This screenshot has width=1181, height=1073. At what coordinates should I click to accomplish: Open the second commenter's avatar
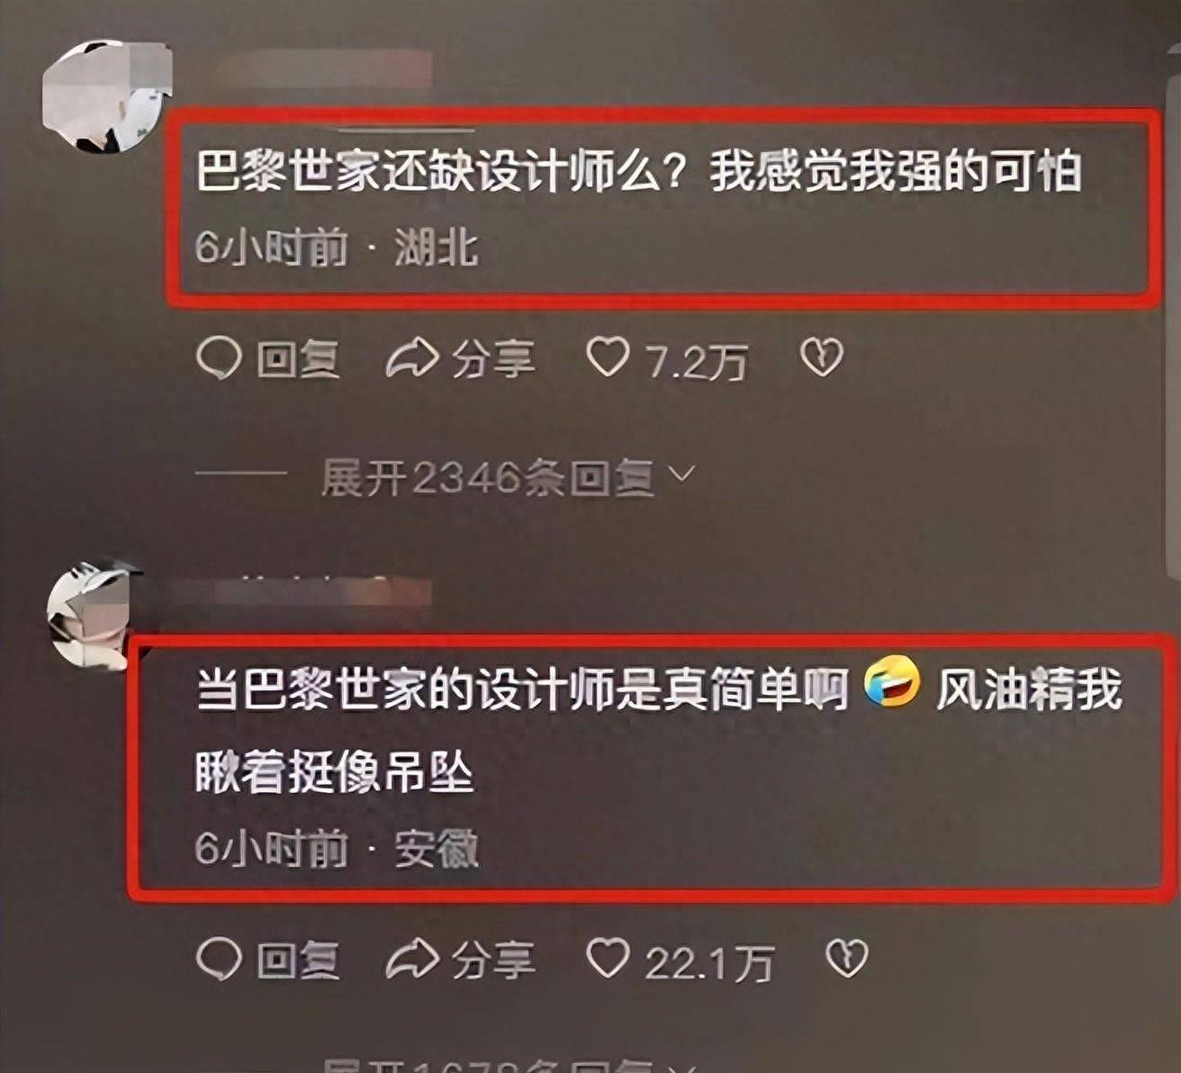coord(94,615)
